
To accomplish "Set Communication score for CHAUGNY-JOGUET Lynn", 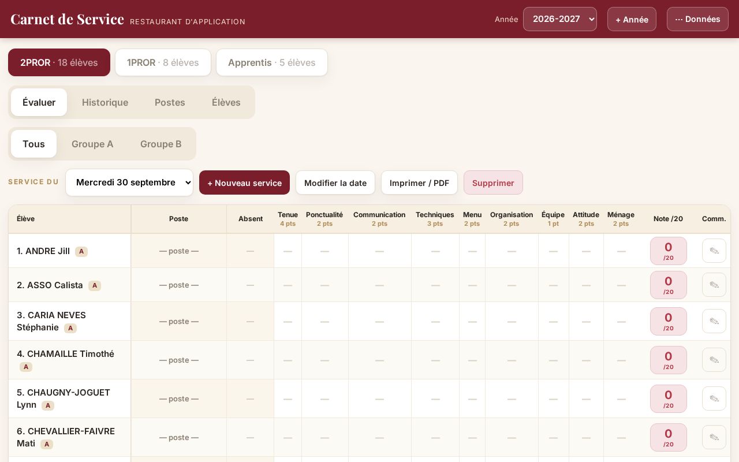I will tap(379, 398).
